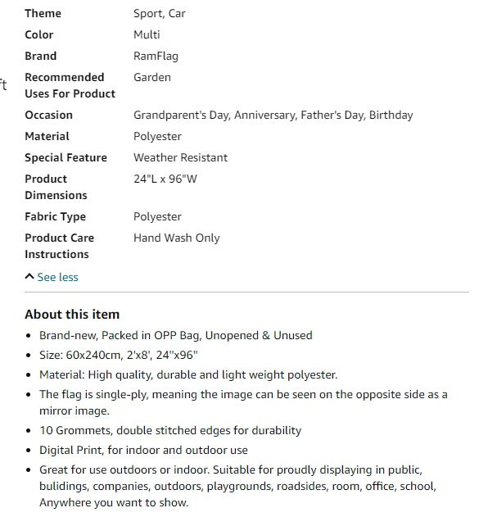This screenshot has width=488, height=517.
Task: Click the Theme label
Action: (x=43, y=13)
